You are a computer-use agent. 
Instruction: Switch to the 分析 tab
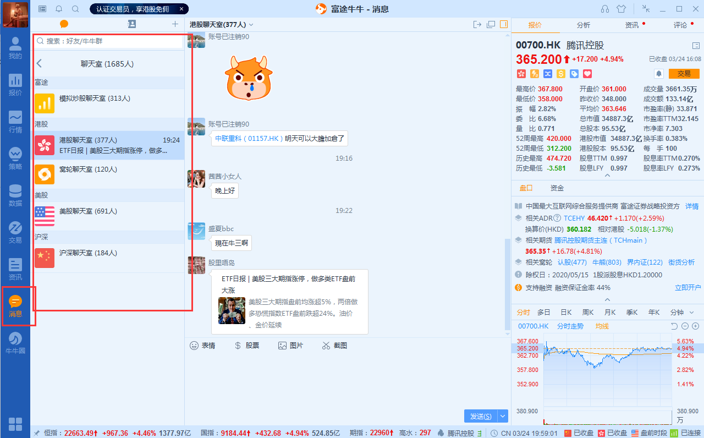(584, 25)
